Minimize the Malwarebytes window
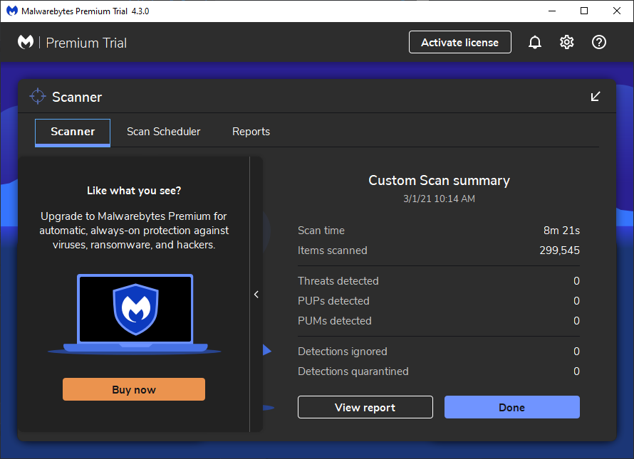This screenshot has width=634, height=459. coord(552,11)
